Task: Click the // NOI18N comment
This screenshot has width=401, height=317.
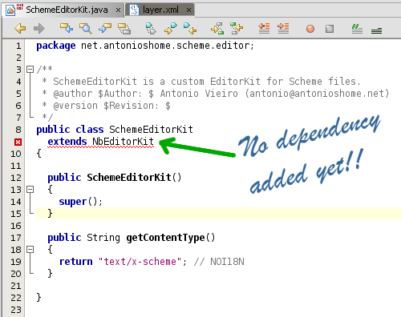Action: [x=219, y=262]
